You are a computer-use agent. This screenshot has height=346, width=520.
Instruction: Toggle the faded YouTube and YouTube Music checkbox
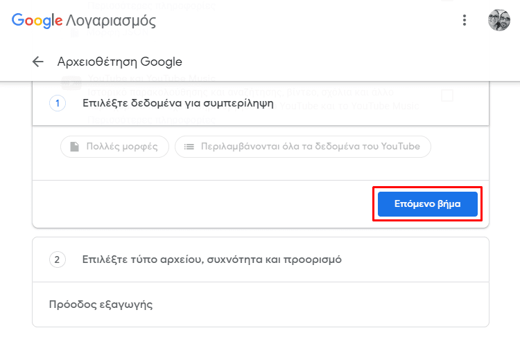coord(447,95)
